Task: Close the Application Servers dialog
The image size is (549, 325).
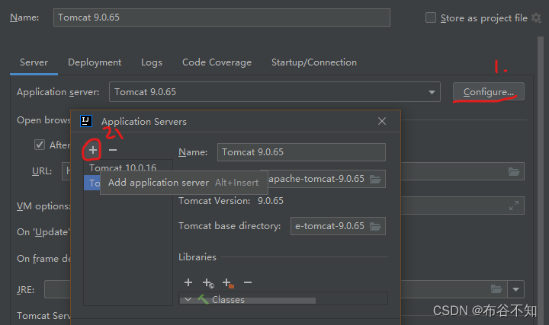Action: (x=382, y=121)
